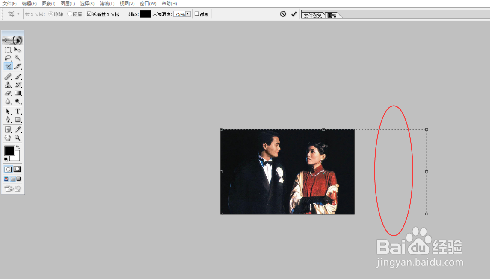The width and height of the screenshot is (490, 279).
Task: Switch to the 文件浏览 tab
Action: [x=313, y=16]
